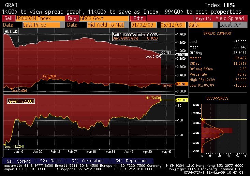This screenshot has height=176, width=250.
Task: Click the High 05/12/09 row label
Action: click(202, 80)
